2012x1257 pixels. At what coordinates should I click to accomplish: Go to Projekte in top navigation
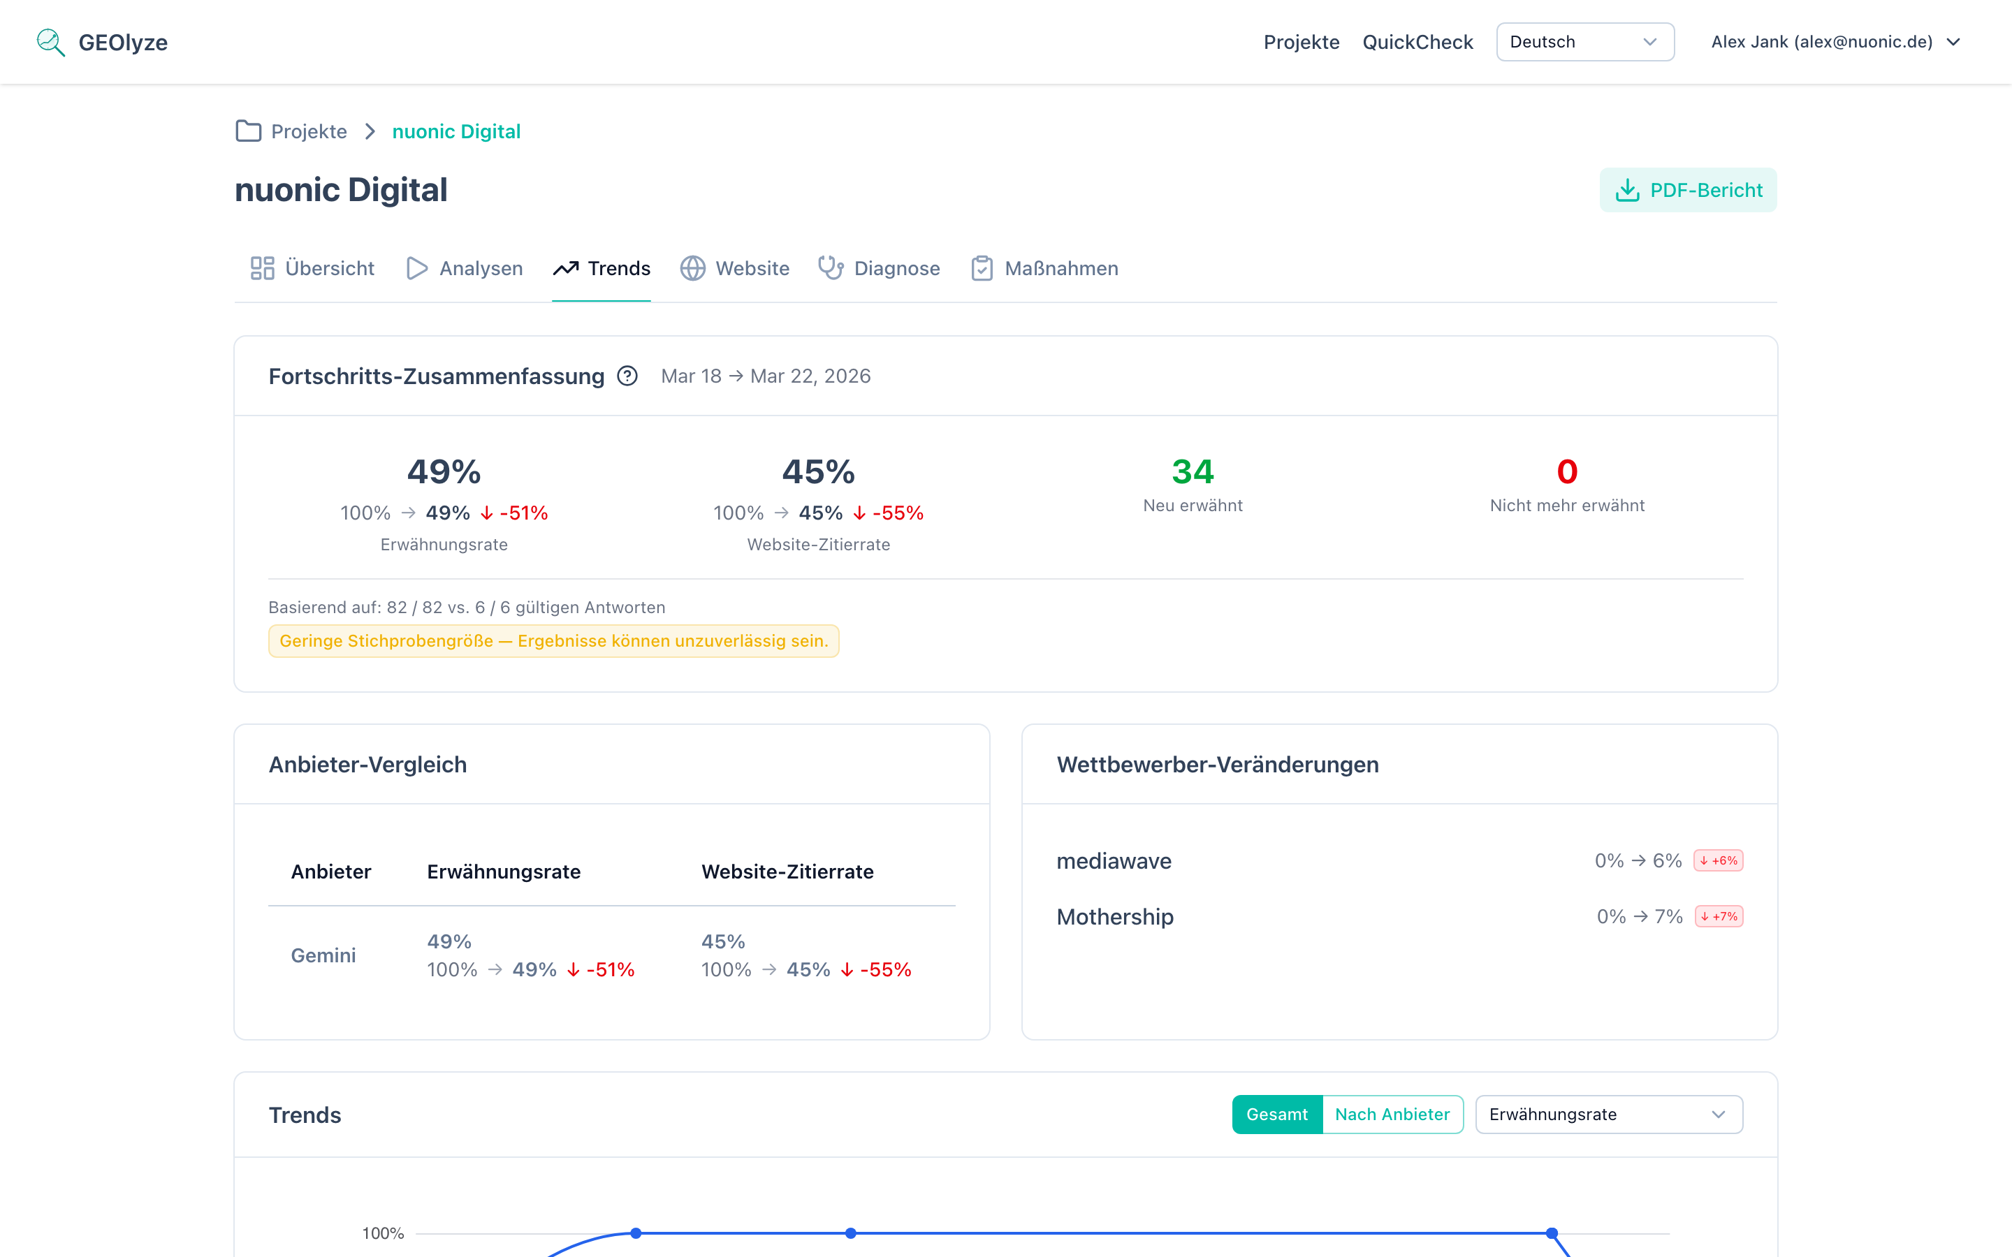1301,42
